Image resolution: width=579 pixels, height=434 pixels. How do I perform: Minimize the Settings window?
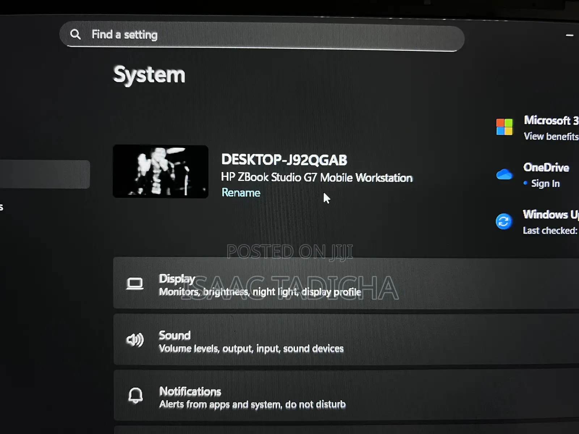pyautogui.click(x=570, y=35)
